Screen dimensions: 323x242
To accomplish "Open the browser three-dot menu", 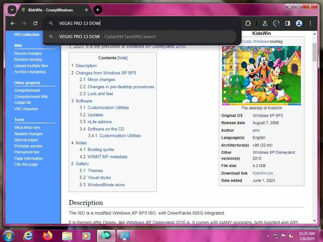I will (x=310, y=23).
